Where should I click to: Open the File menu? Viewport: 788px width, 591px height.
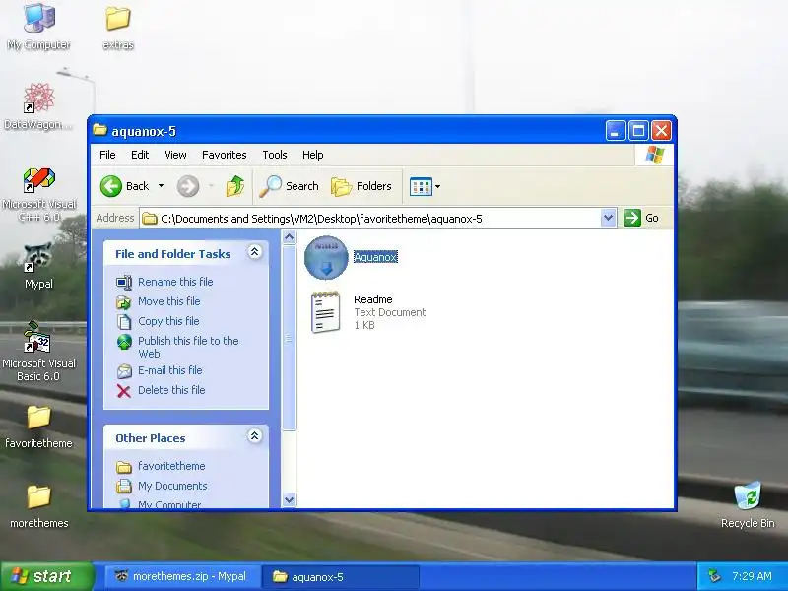107,155
